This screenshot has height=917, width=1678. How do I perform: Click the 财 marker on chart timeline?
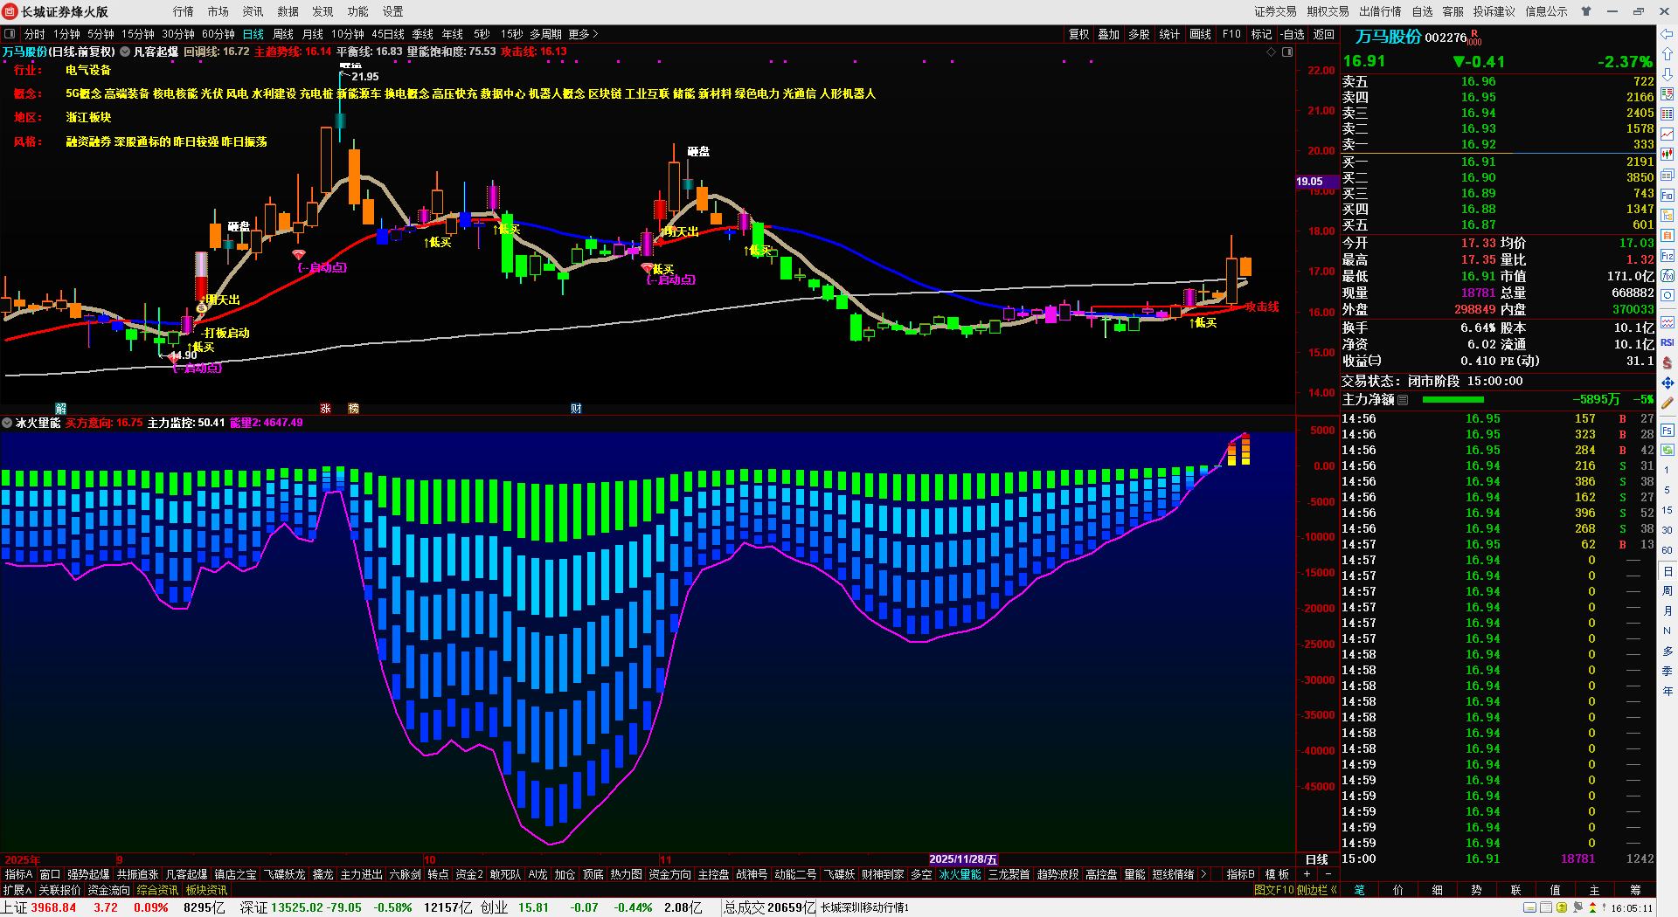[576, 409]
